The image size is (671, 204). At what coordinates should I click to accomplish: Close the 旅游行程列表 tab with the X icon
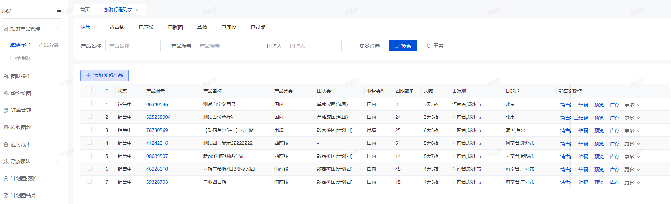(x=137, y=10)
